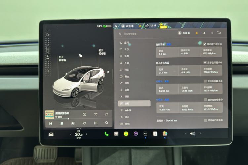Open all apps with the three-dots icon
The height and width of the screenshot is (165, 248).
[145, 134]
